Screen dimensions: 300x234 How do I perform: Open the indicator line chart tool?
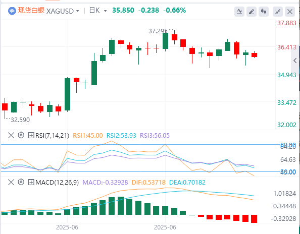pyautogui.click(x=239, y=12)
